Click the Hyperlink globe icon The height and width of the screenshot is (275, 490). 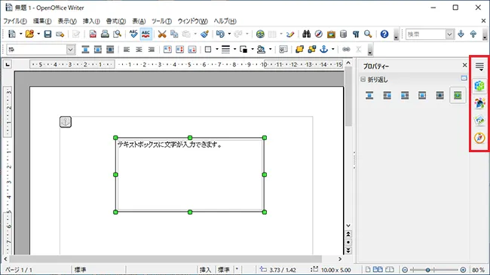pyautogui.click(x=260, y=34)
